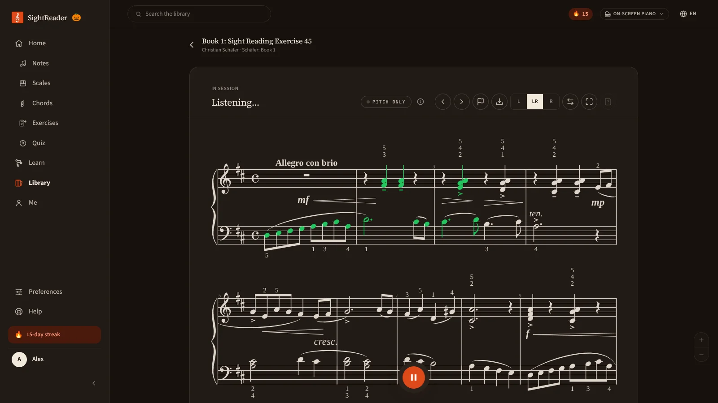Flag this exercise
This screenshot has width=718, height=403.
(x=481, y=102)
